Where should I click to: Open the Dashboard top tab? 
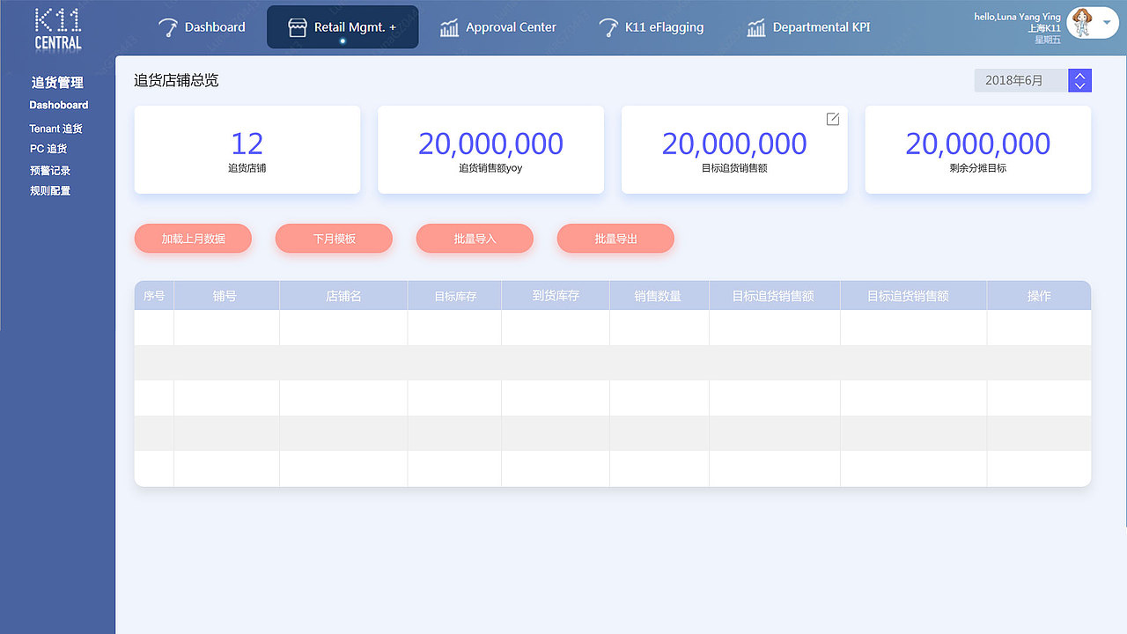[202, 27]
